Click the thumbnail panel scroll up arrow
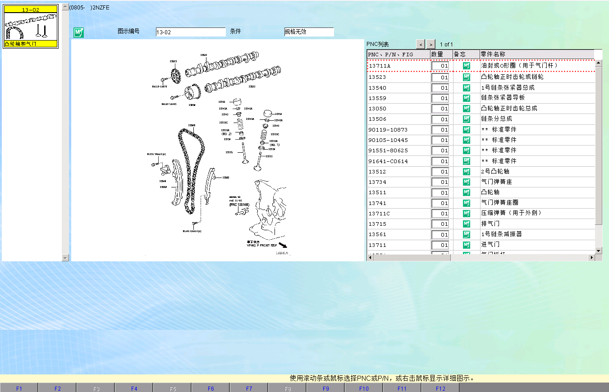This screenshot has width=609, height=392. (65, 7)
